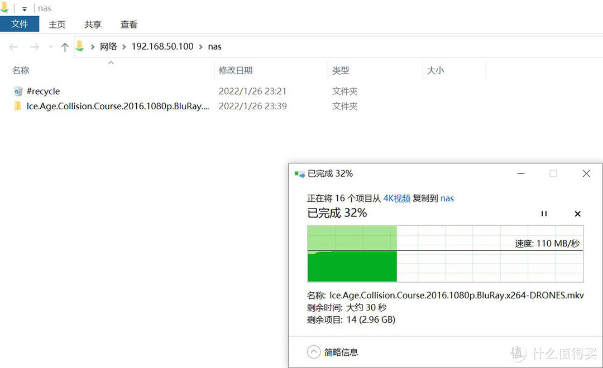Collapse details with 简略信息 chevron
This screenshot has width=603, height=368.
(x=314, y=352)
